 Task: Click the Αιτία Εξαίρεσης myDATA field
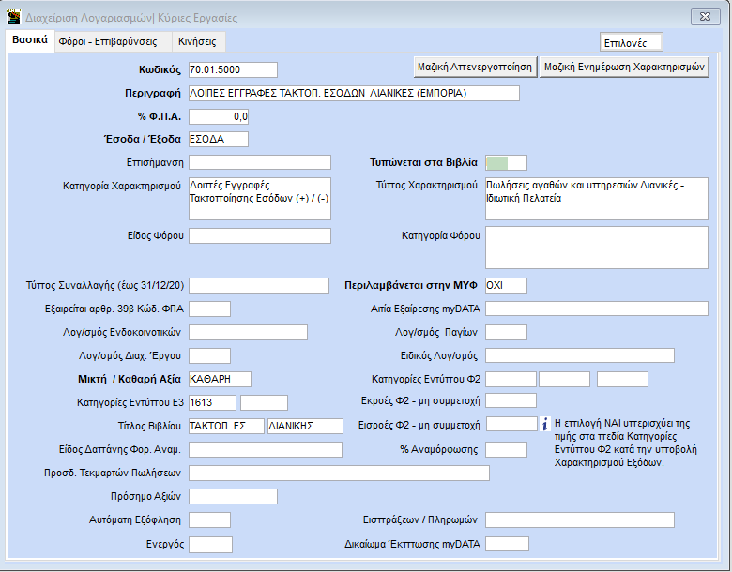(597, 309)
